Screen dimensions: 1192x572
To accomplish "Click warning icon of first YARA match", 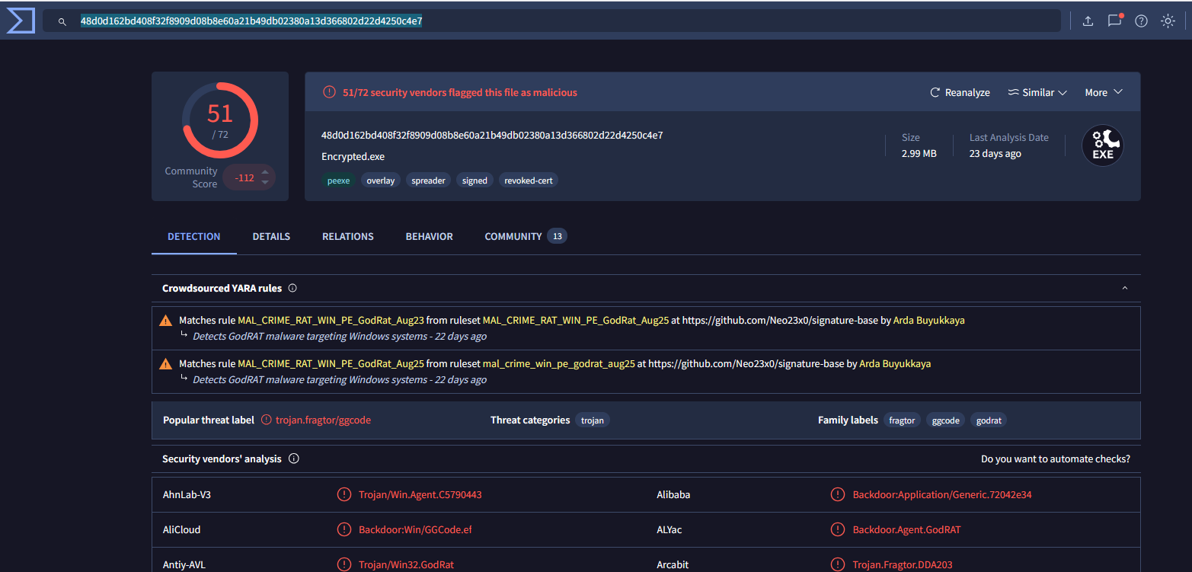I will pos(165,321).
